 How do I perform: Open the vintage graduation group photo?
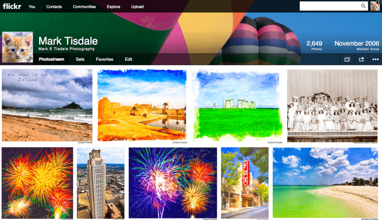332,106
